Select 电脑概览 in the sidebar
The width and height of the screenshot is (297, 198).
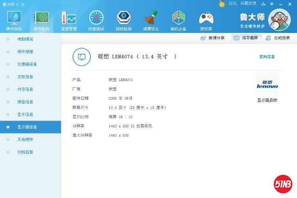pyautogui.click(x=25, y=39)
